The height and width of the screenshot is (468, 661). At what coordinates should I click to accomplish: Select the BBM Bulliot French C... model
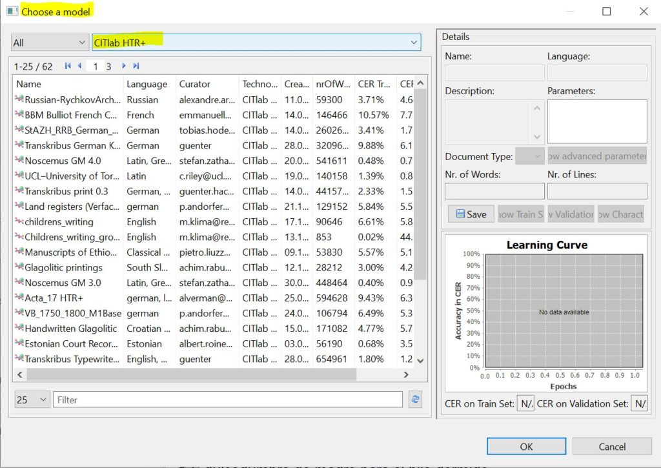click(x=213, y=115)
